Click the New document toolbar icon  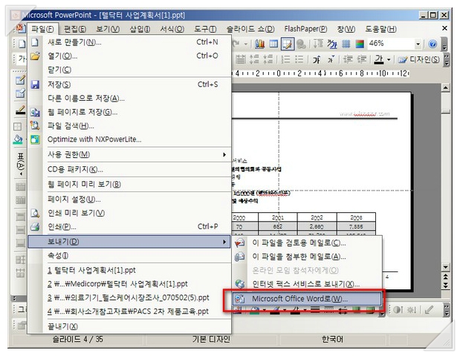point(22,44)
